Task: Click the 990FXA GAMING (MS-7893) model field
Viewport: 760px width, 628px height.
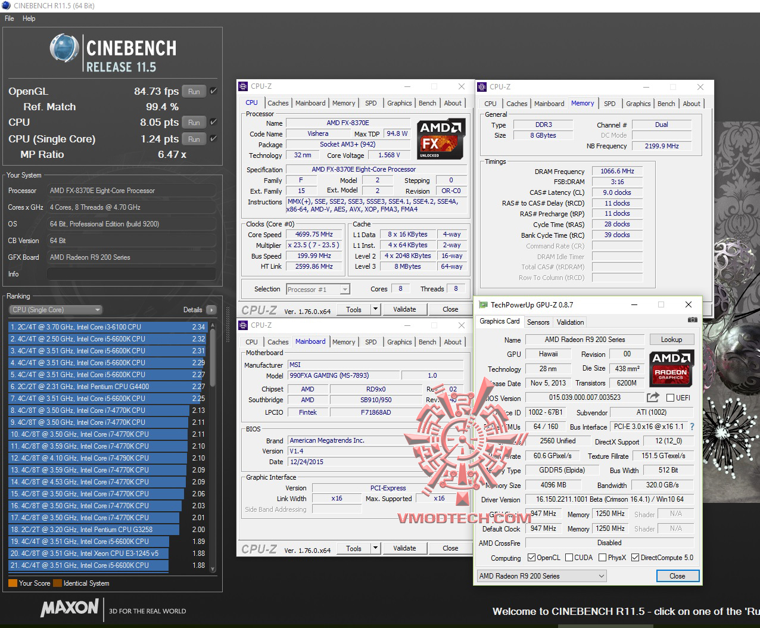Action: 342,375
